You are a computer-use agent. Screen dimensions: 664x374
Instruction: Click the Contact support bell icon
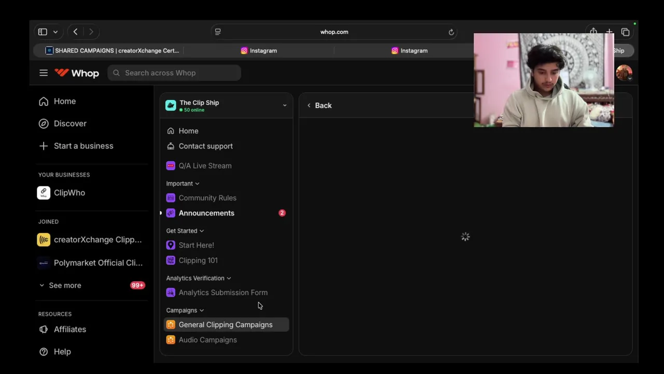coord(171,146)
